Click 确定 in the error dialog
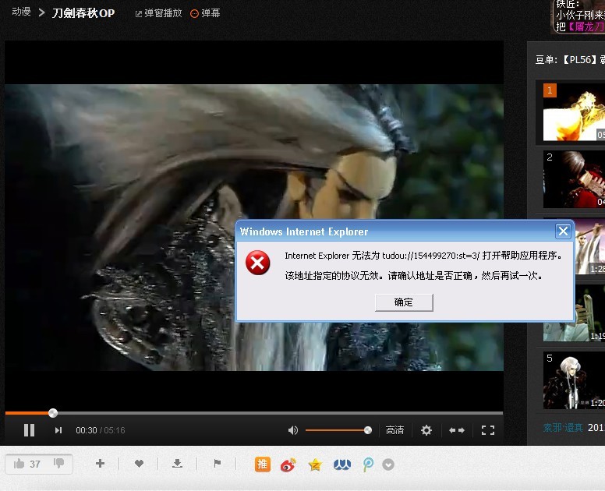The image size is (605, 491). tap(404, 302)
